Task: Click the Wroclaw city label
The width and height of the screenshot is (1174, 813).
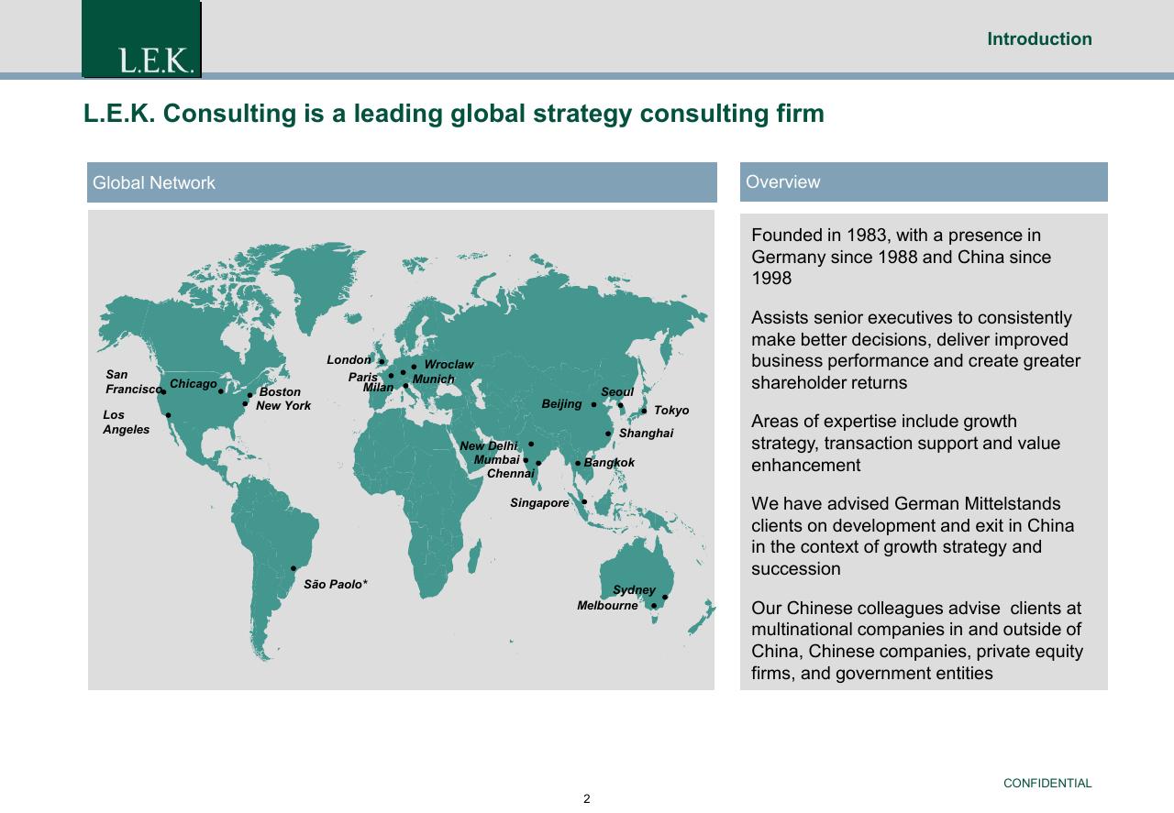Action: click(x=449, y=365)
